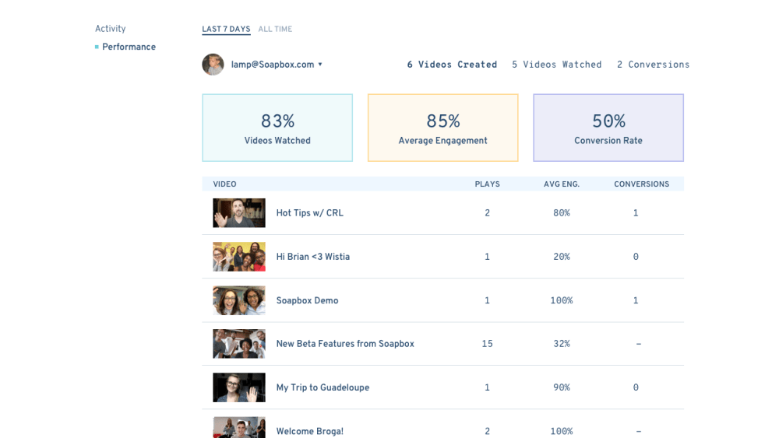
Task: Click the user avatar next to lamp@Soapbox.com
Action: click(x=213, y=65)
